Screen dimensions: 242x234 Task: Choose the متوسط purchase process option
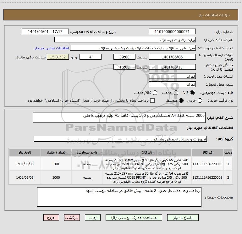point(181,101)
